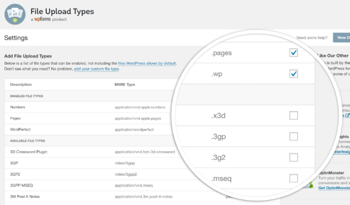Uncheck the .pages file type checkbox
The image size is (350, 205).
(x=293, y=53)
